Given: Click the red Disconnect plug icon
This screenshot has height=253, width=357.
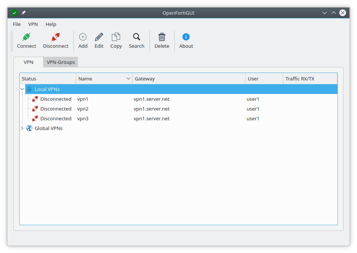Looking at the screenshot, I should [x=56, y=37].
